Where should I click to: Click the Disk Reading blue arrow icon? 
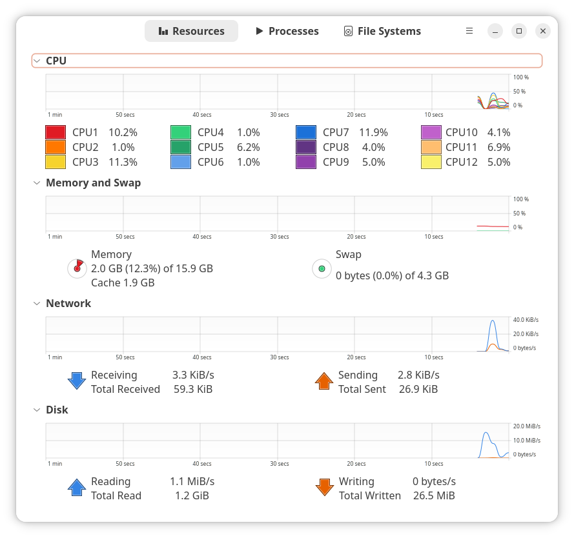click(77, 488)
